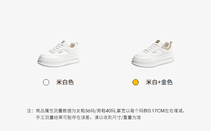Viewport: 211px width, 131px height.
Task: Click the platform sole of the left sneaker
Action: [x=59, y=61]
